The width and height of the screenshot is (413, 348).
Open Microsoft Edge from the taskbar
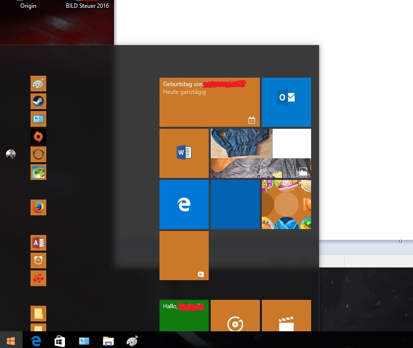point(36,341)
